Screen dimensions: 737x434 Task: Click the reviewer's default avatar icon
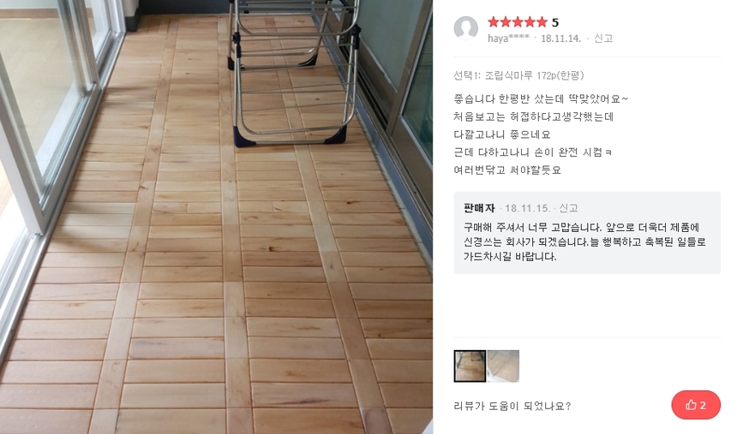pyautogui.click(x=466, y=28)
